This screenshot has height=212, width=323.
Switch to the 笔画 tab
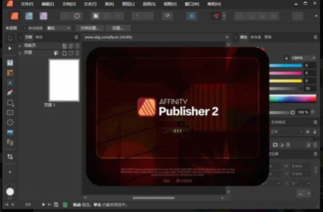268,37
